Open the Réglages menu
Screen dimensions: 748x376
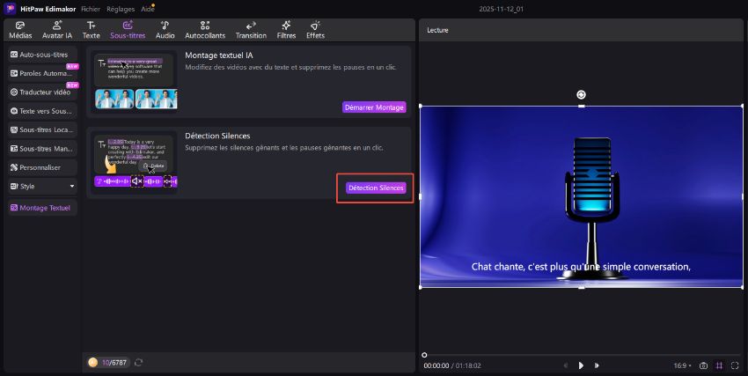(121, 9)
